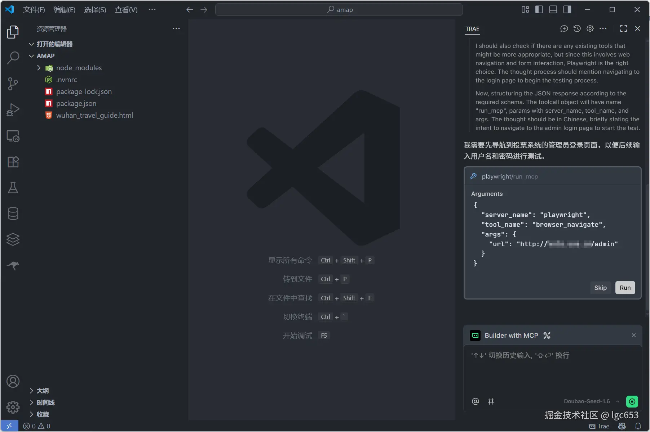Toggle the bottom panel
This screenshot has height=432, width=650.
pos(553,10)
